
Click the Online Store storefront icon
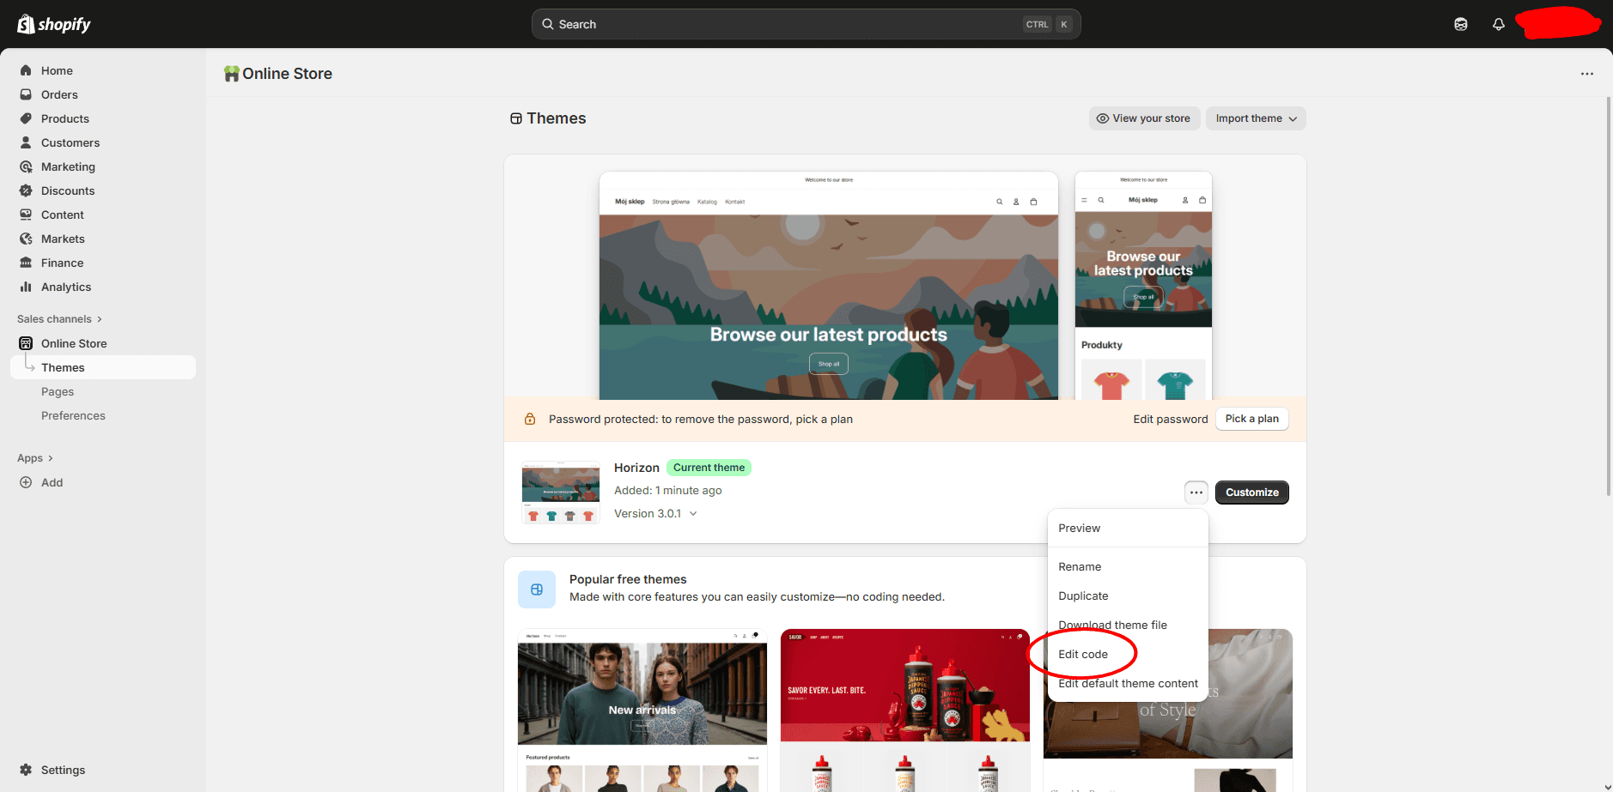pyautogui.click(x=27, y=343)
